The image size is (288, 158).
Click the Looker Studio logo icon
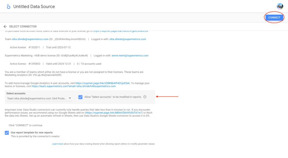8,6
